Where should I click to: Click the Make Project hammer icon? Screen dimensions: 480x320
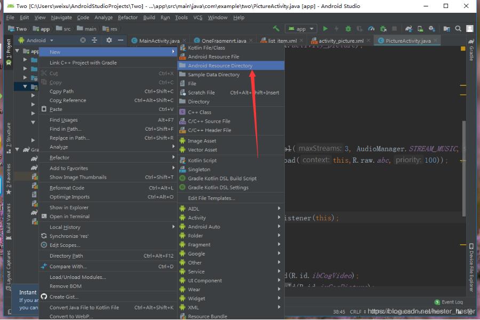pos(276,28)
